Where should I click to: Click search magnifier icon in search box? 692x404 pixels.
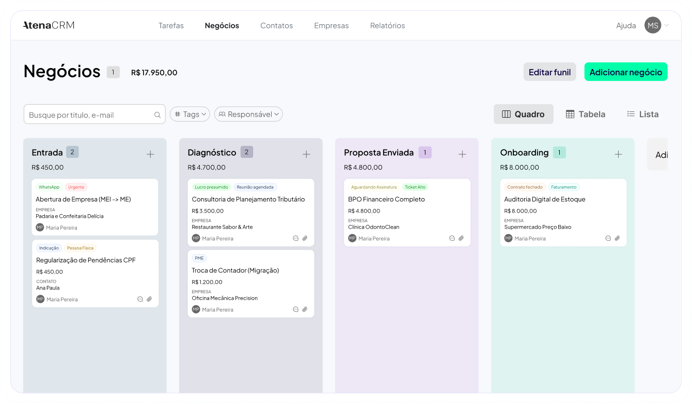[158, 115]
